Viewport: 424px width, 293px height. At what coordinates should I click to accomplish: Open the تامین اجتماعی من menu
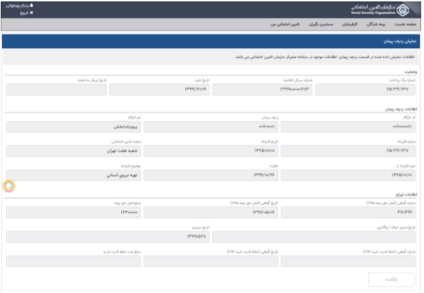pyautogui.click(x=285, y=24)
